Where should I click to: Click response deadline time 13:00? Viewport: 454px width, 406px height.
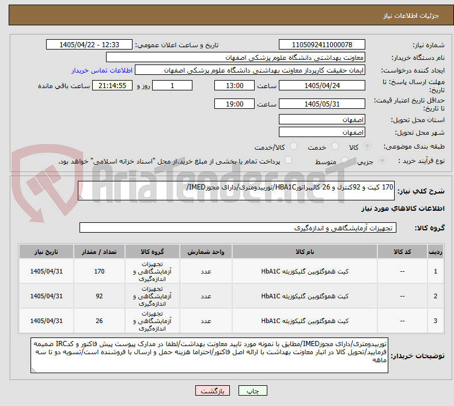pos(234,85)
